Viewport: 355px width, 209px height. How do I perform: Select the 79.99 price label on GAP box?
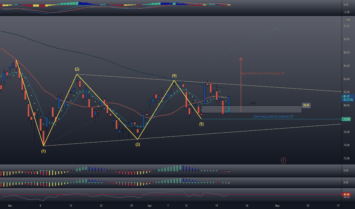[x=306, y=105]
